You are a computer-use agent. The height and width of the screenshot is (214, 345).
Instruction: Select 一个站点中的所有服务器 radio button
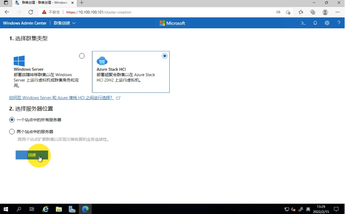[12, 120]
